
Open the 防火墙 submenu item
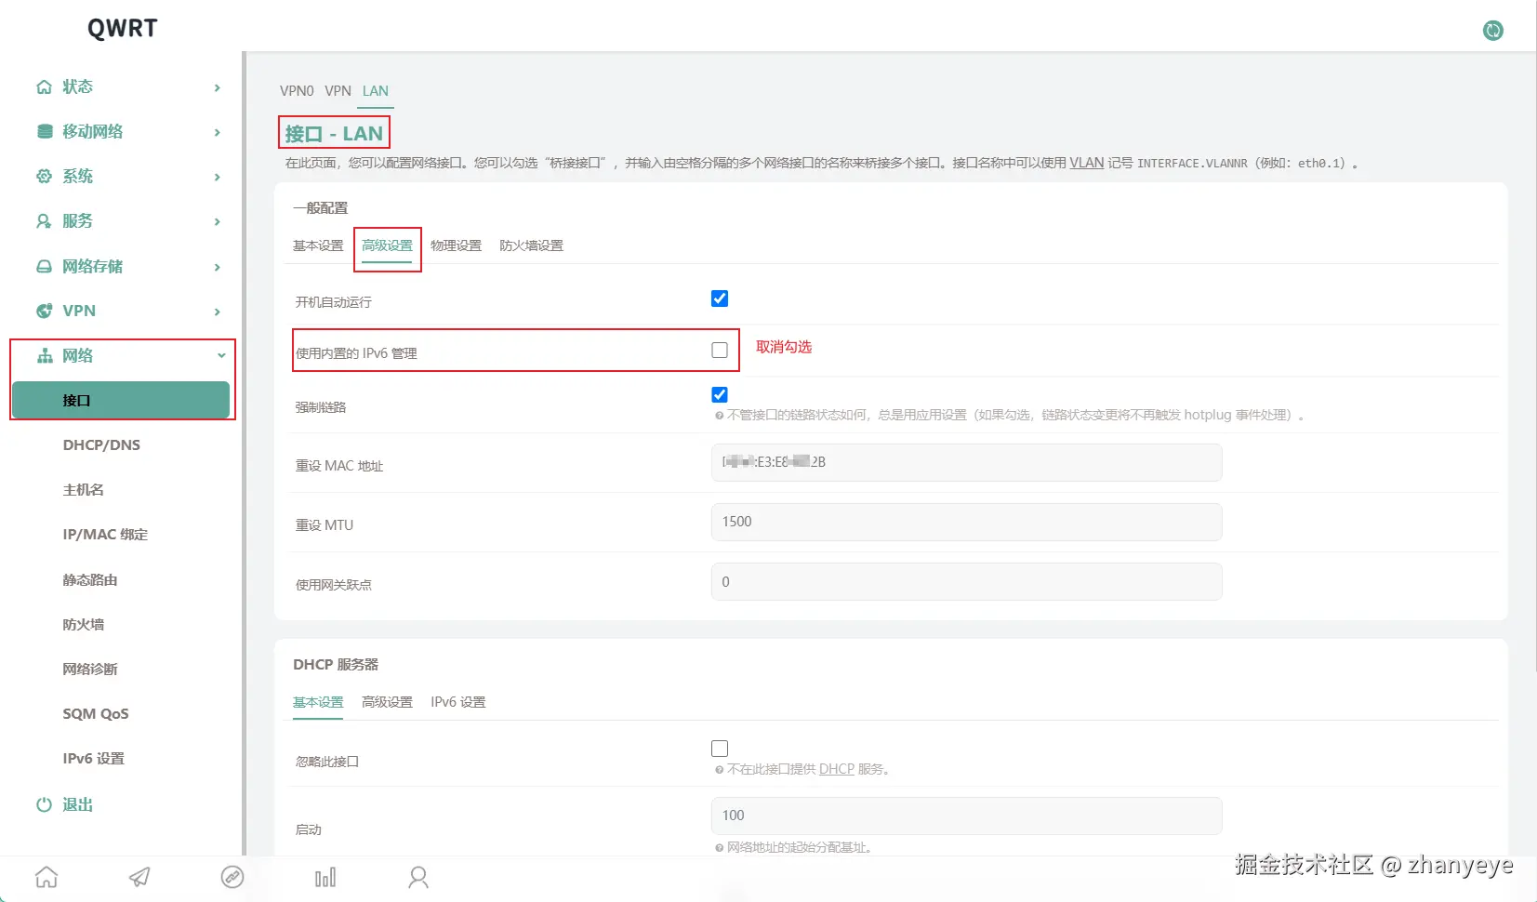(x=83, y=624)
